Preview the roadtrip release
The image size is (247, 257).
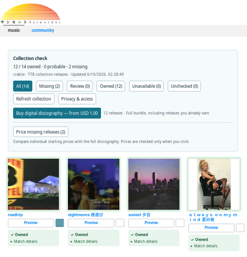coord(31,223)
